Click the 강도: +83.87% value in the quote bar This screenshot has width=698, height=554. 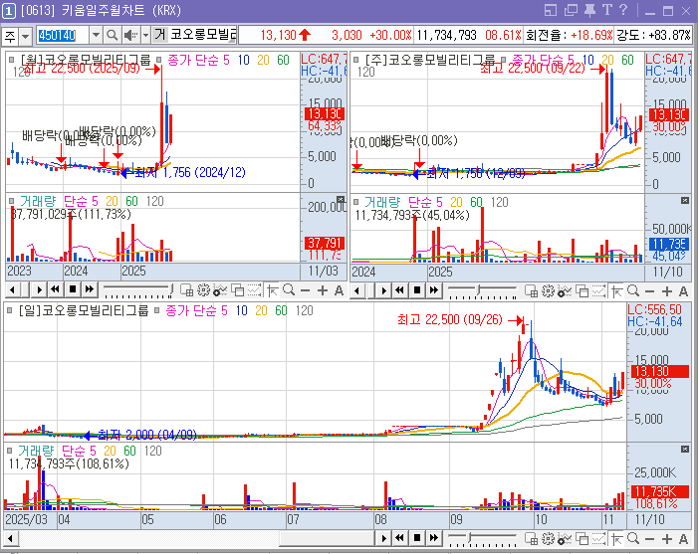[x=653, y=35]
